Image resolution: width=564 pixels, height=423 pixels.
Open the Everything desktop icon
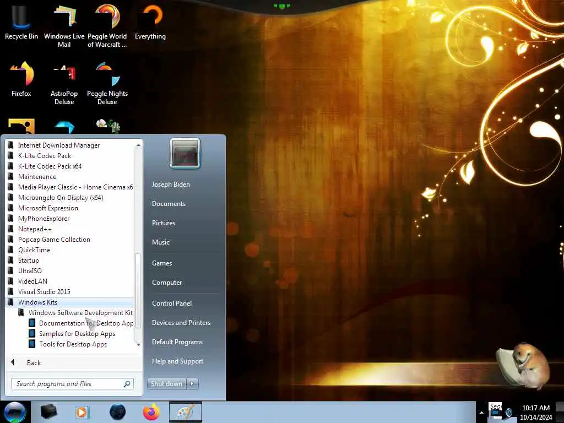pos(150,22)
